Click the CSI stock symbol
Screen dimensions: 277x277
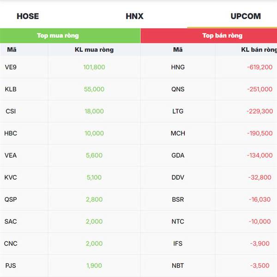10,111
